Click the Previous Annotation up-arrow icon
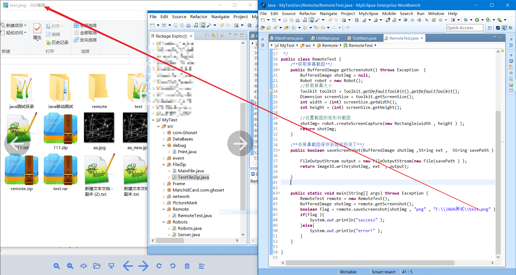The height and width of the screenshot is (275, 516). pos(305,28)
